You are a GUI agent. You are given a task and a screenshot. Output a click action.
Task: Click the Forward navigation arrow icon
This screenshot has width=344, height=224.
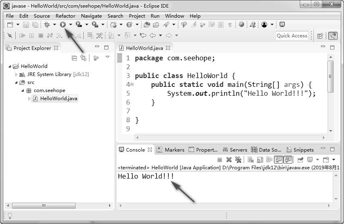pyautogui.click(x=168, y=35)
